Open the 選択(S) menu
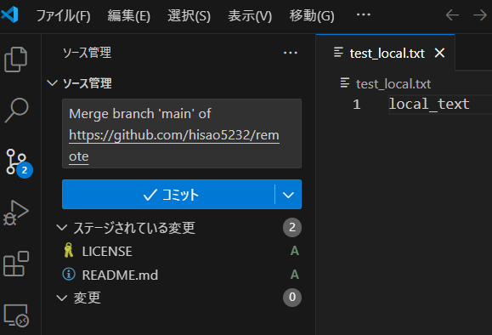492x335 pixels. 189,15
